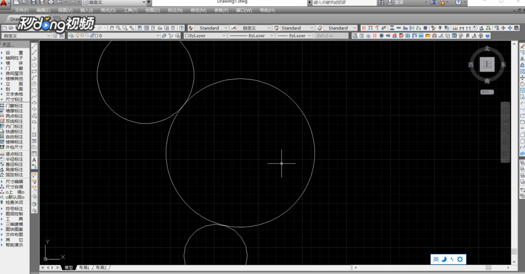Click the Text Style 'A' icon
This screenshot has width=525, height=274.
click(191, 28)
